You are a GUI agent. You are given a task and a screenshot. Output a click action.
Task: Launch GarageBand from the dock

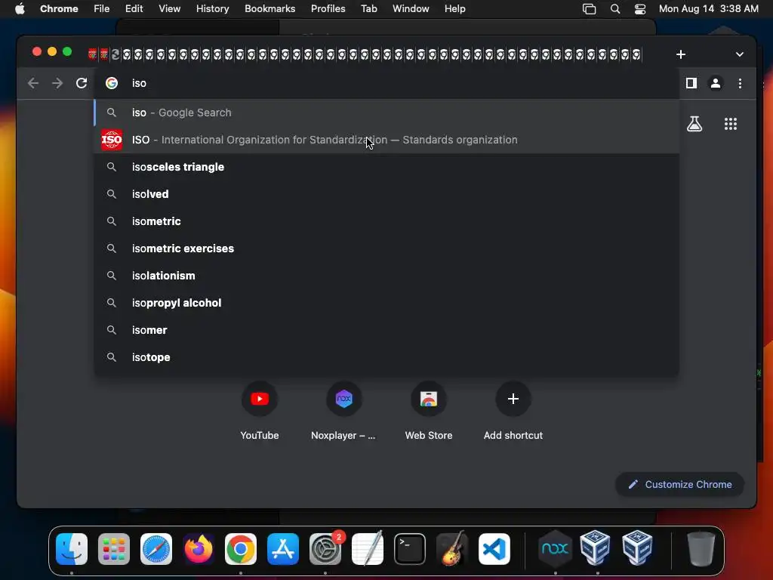[x=452, y=548]
